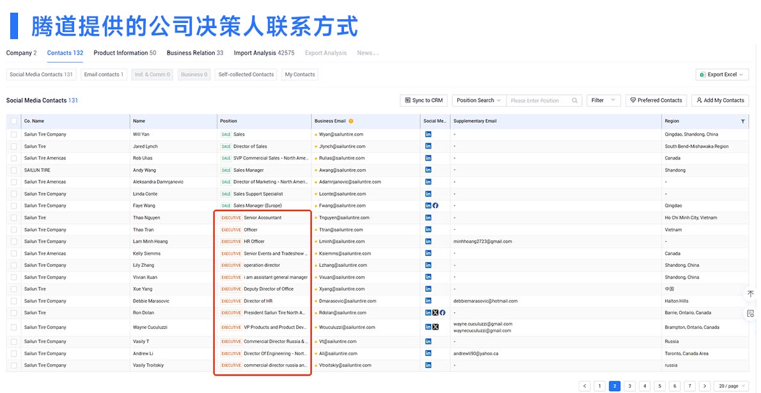The width and height of the screenshot is (761, 393).
Task: Open the 20 / page size dropdown
Action: point(732,386)
